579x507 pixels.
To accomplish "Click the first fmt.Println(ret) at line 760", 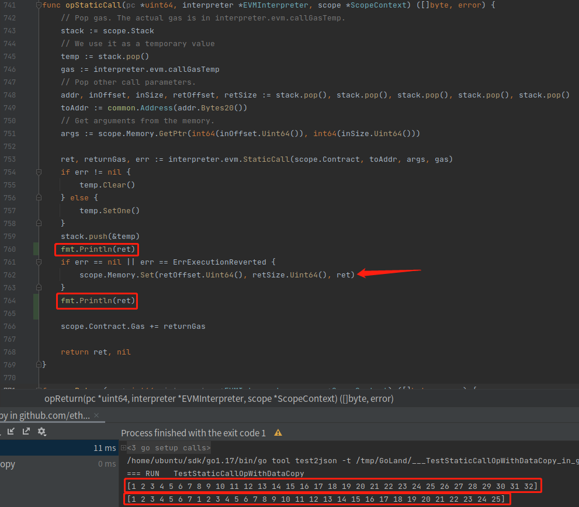I will coord(98,249).
